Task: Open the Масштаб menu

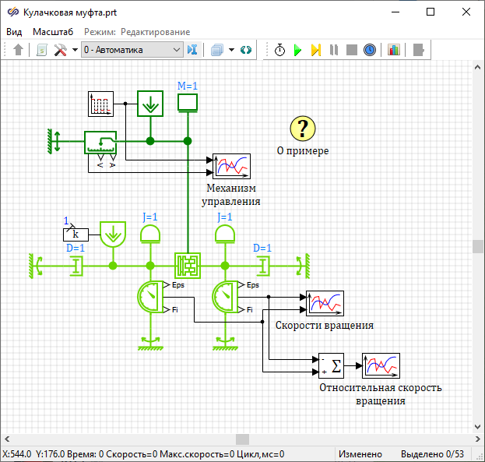Action: click(x=53, y=32)
